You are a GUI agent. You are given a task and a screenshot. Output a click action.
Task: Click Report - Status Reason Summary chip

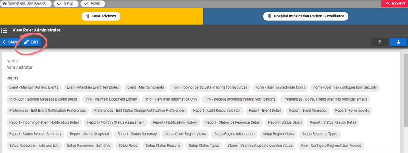pos(35,134)
